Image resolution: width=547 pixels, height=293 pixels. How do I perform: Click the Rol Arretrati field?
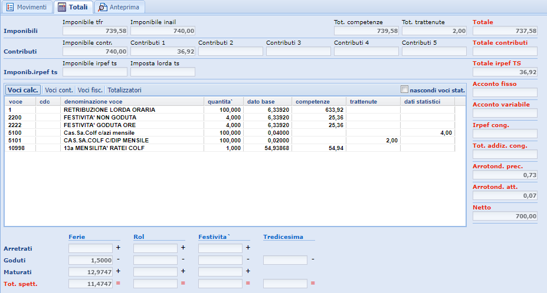(x=156, y=248)
